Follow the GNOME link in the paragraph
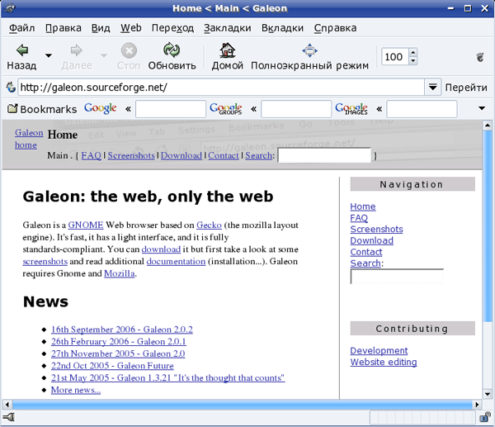Screen dimensions: 495x427 (x=86, y=225)
